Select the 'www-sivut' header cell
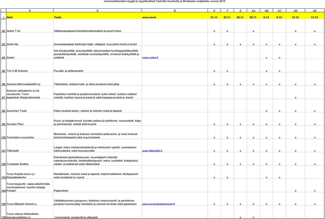 coord(175,16)
